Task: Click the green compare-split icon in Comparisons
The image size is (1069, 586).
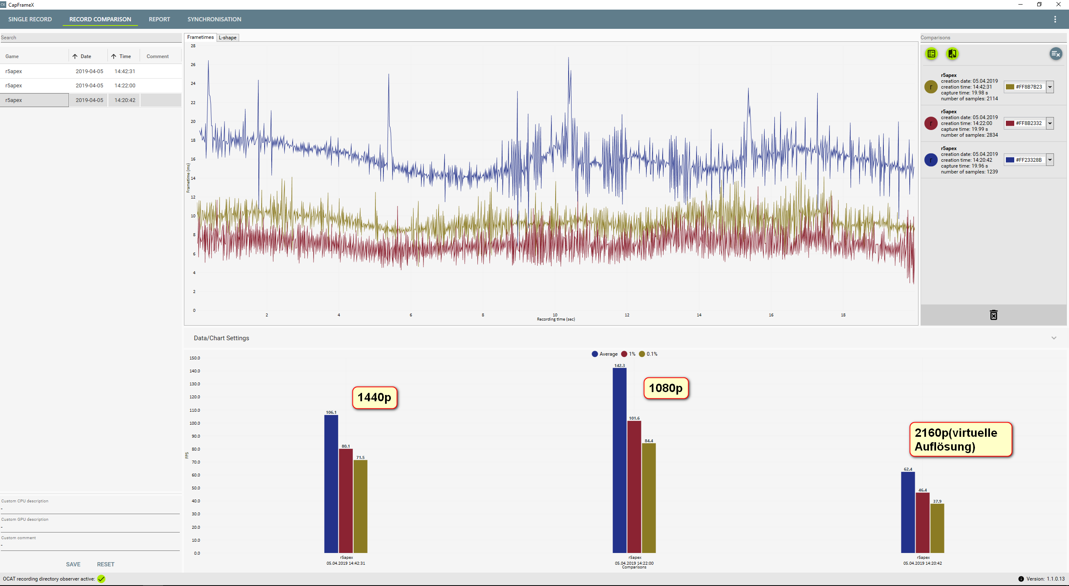Action: (x=952, y=54)
